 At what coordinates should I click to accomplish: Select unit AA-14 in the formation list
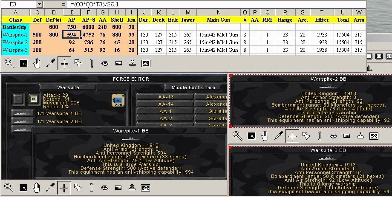click(166, 104)
